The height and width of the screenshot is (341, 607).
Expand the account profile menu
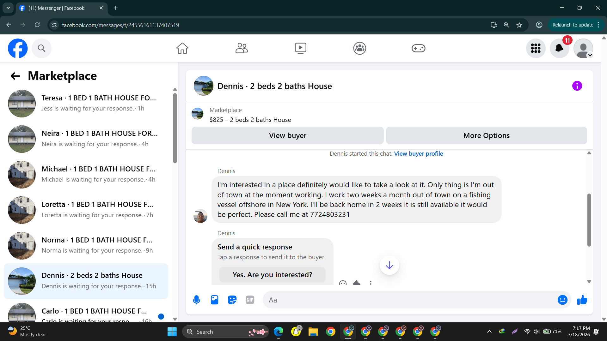583,48
